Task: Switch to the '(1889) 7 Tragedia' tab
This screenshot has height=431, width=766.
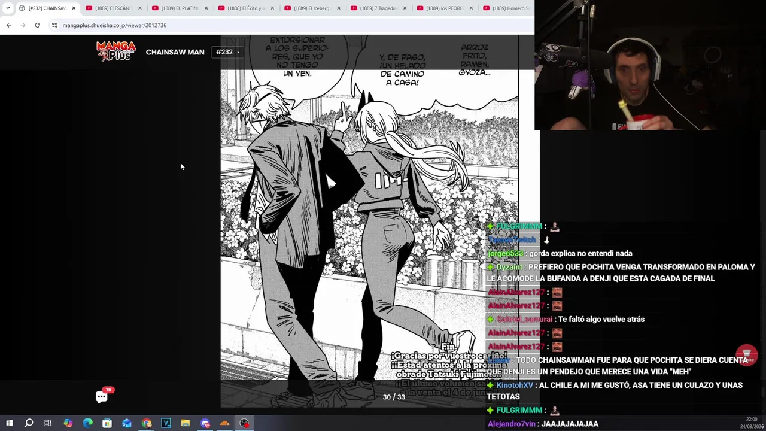Action: pos(378,8)
